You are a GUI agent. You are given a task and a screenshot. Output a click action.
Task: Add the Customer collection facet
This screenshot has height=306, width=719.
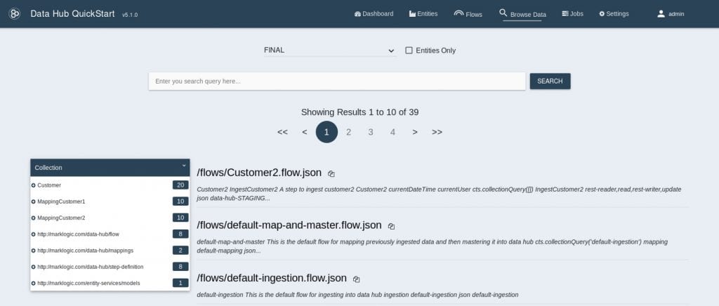click(x=34, y=185)
